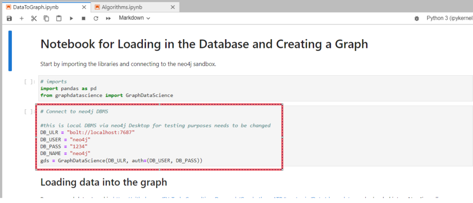Viewport: 473px width, 203px height.
Task: Click the imports cell execution prompt [ ]:
Action: click(x=29, y=81)
